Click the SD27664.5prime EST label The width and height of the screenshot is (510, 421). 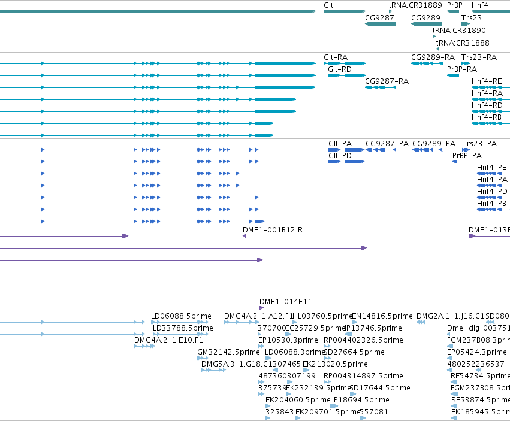(x=354, y=352)
